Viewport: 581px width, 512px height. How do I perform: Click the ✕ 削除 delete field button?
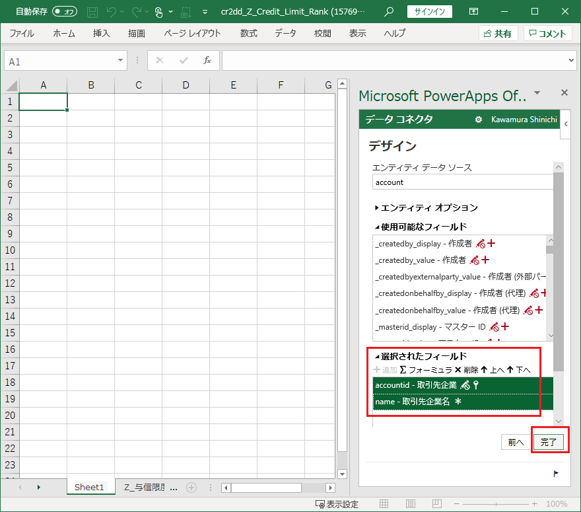(x=466, y=370)
